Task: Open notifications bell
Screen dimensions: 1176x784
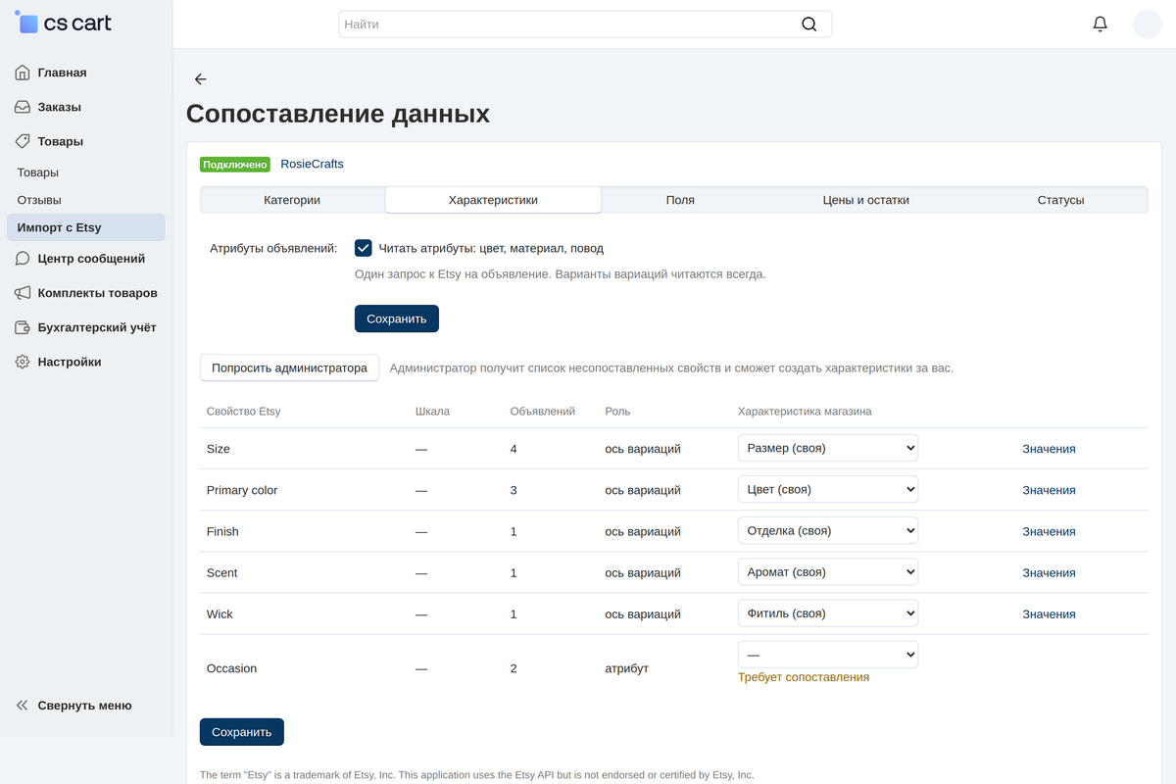Action: coord(1101,24)
